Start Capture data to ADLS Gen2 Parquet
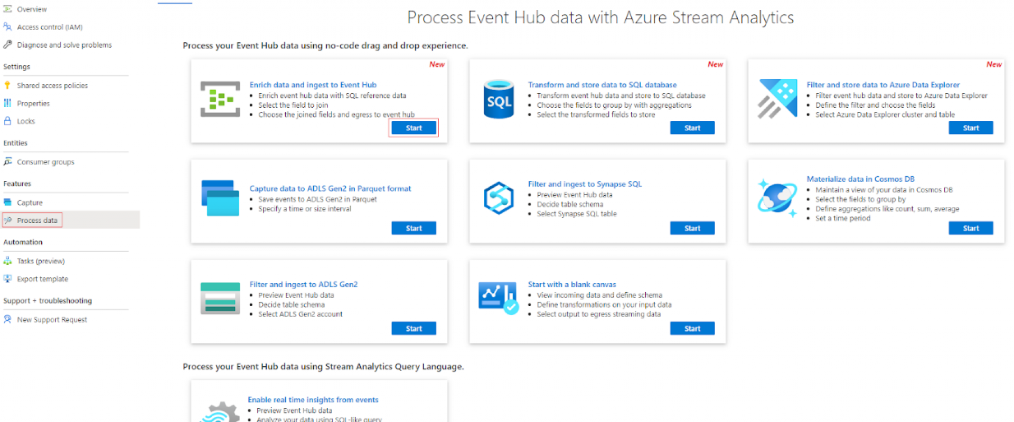This screenshot has height=422, width=1014. pos(414,228)
